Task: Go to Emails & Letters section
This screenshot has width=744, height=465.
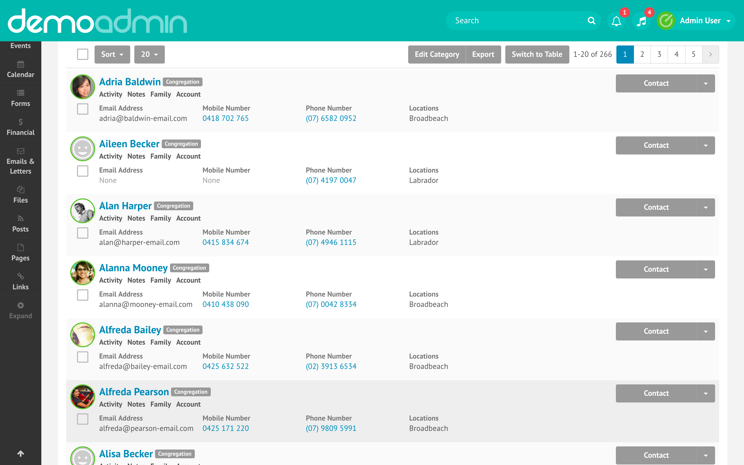Action: pos(21,161)
